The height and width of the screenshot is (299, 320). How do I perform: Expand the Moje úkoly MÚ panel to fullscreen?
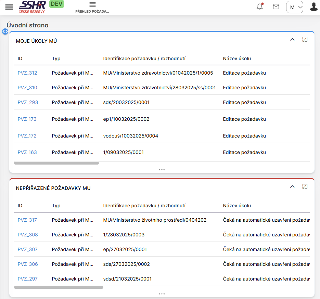click(305, 39)
